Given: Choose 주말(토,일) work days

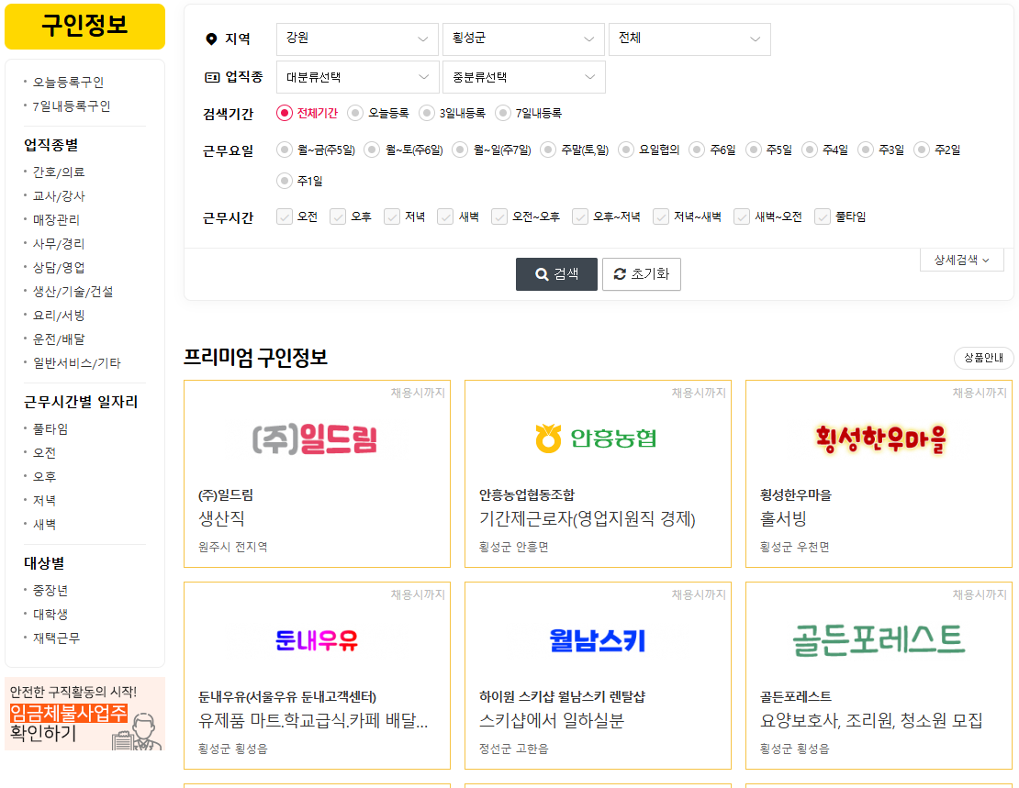Looking at the screenshot, I should 548,150.
